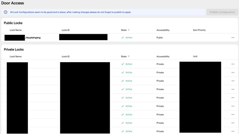The image size is (239, 134).
Task: Click the Publish configuration button
Action: point(222,12)
